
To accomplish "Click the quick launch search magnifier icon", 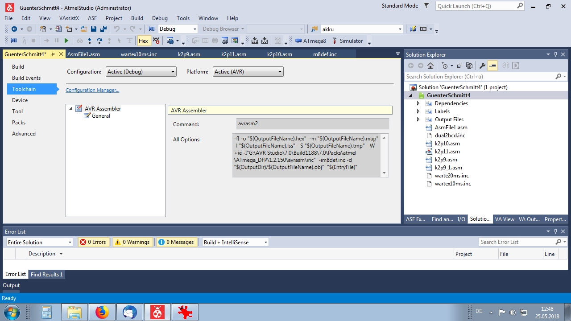I will [x=520, y=6].
